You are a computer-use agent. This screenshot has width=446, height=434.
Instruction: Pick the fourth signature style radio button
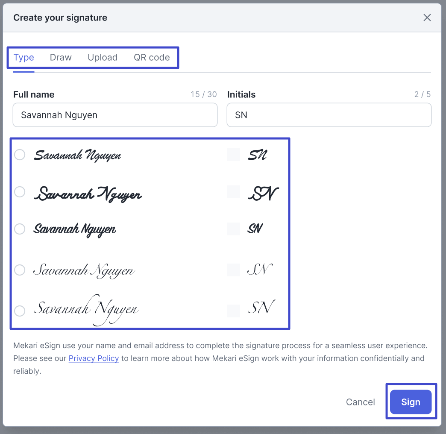point(20,270)
